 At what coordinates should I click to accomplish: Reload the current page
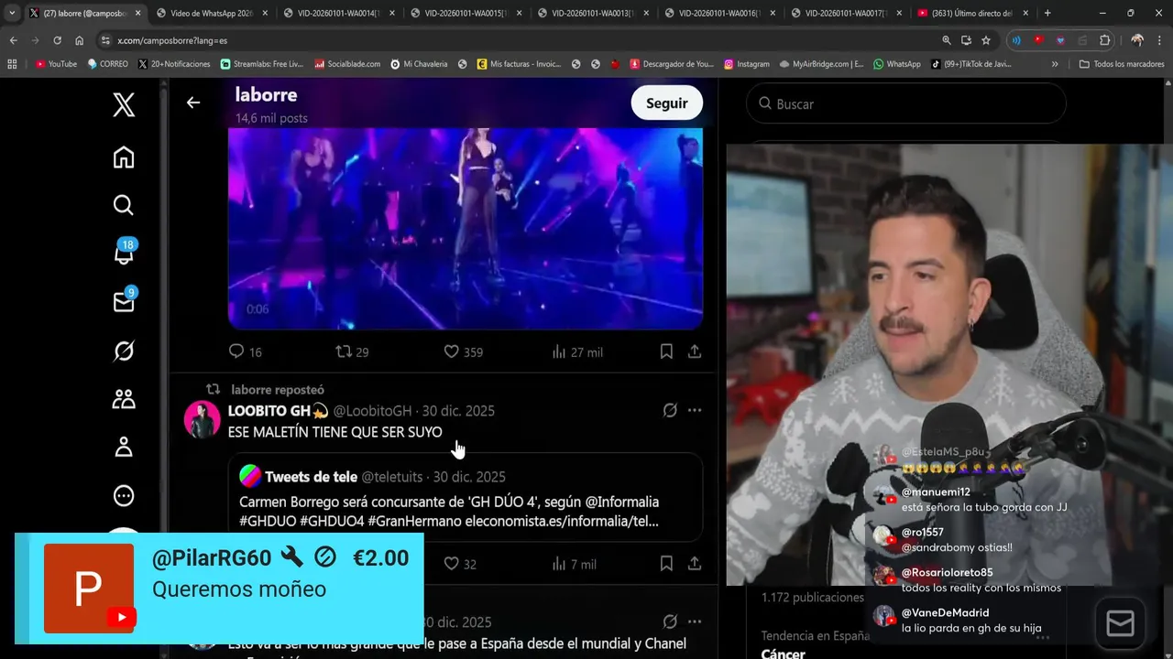coord(57,40)
